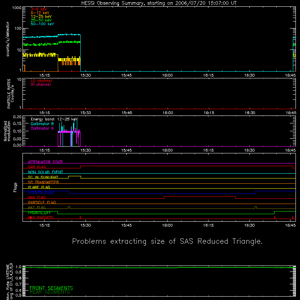Select the PARTICLE_FLAG label
Viewport: 300px width, 300px height.
click(x=42, y=202)
